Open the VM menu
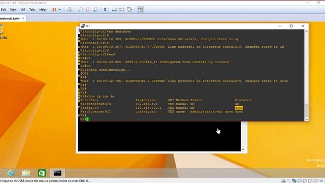The width and height of the screenshot is (325, 183). click(23, 10)
